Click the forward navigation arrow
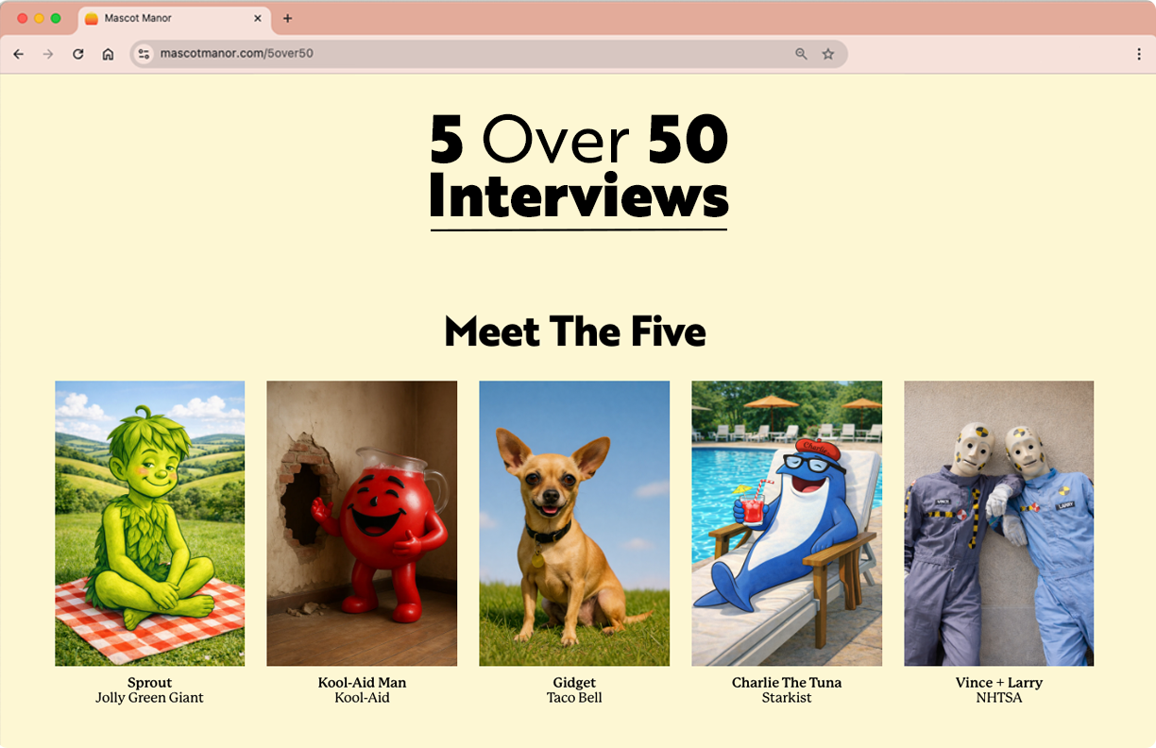This screenshot has width=1156, height=748. (x=48, y=54)
